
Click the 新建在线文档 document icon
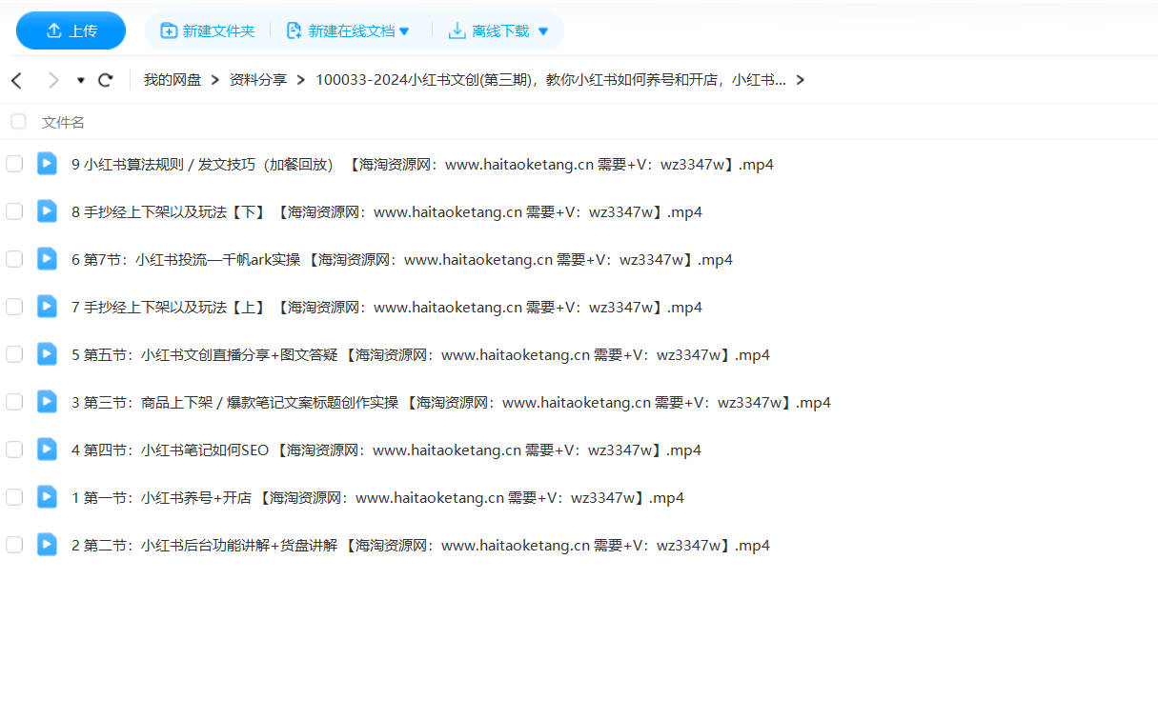pos(294,30)
